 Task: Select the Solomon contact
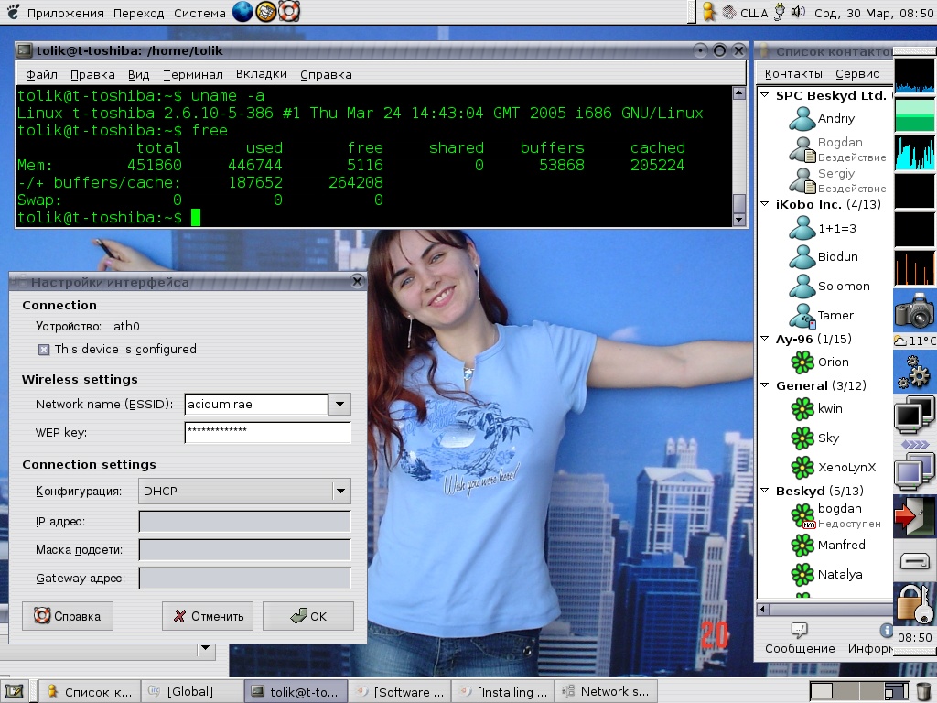(x=843, y=286)
